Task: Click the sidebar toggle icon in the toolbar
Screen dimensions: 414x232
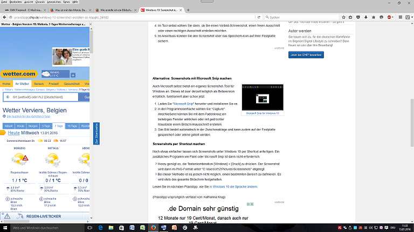Action: (408, 17)
